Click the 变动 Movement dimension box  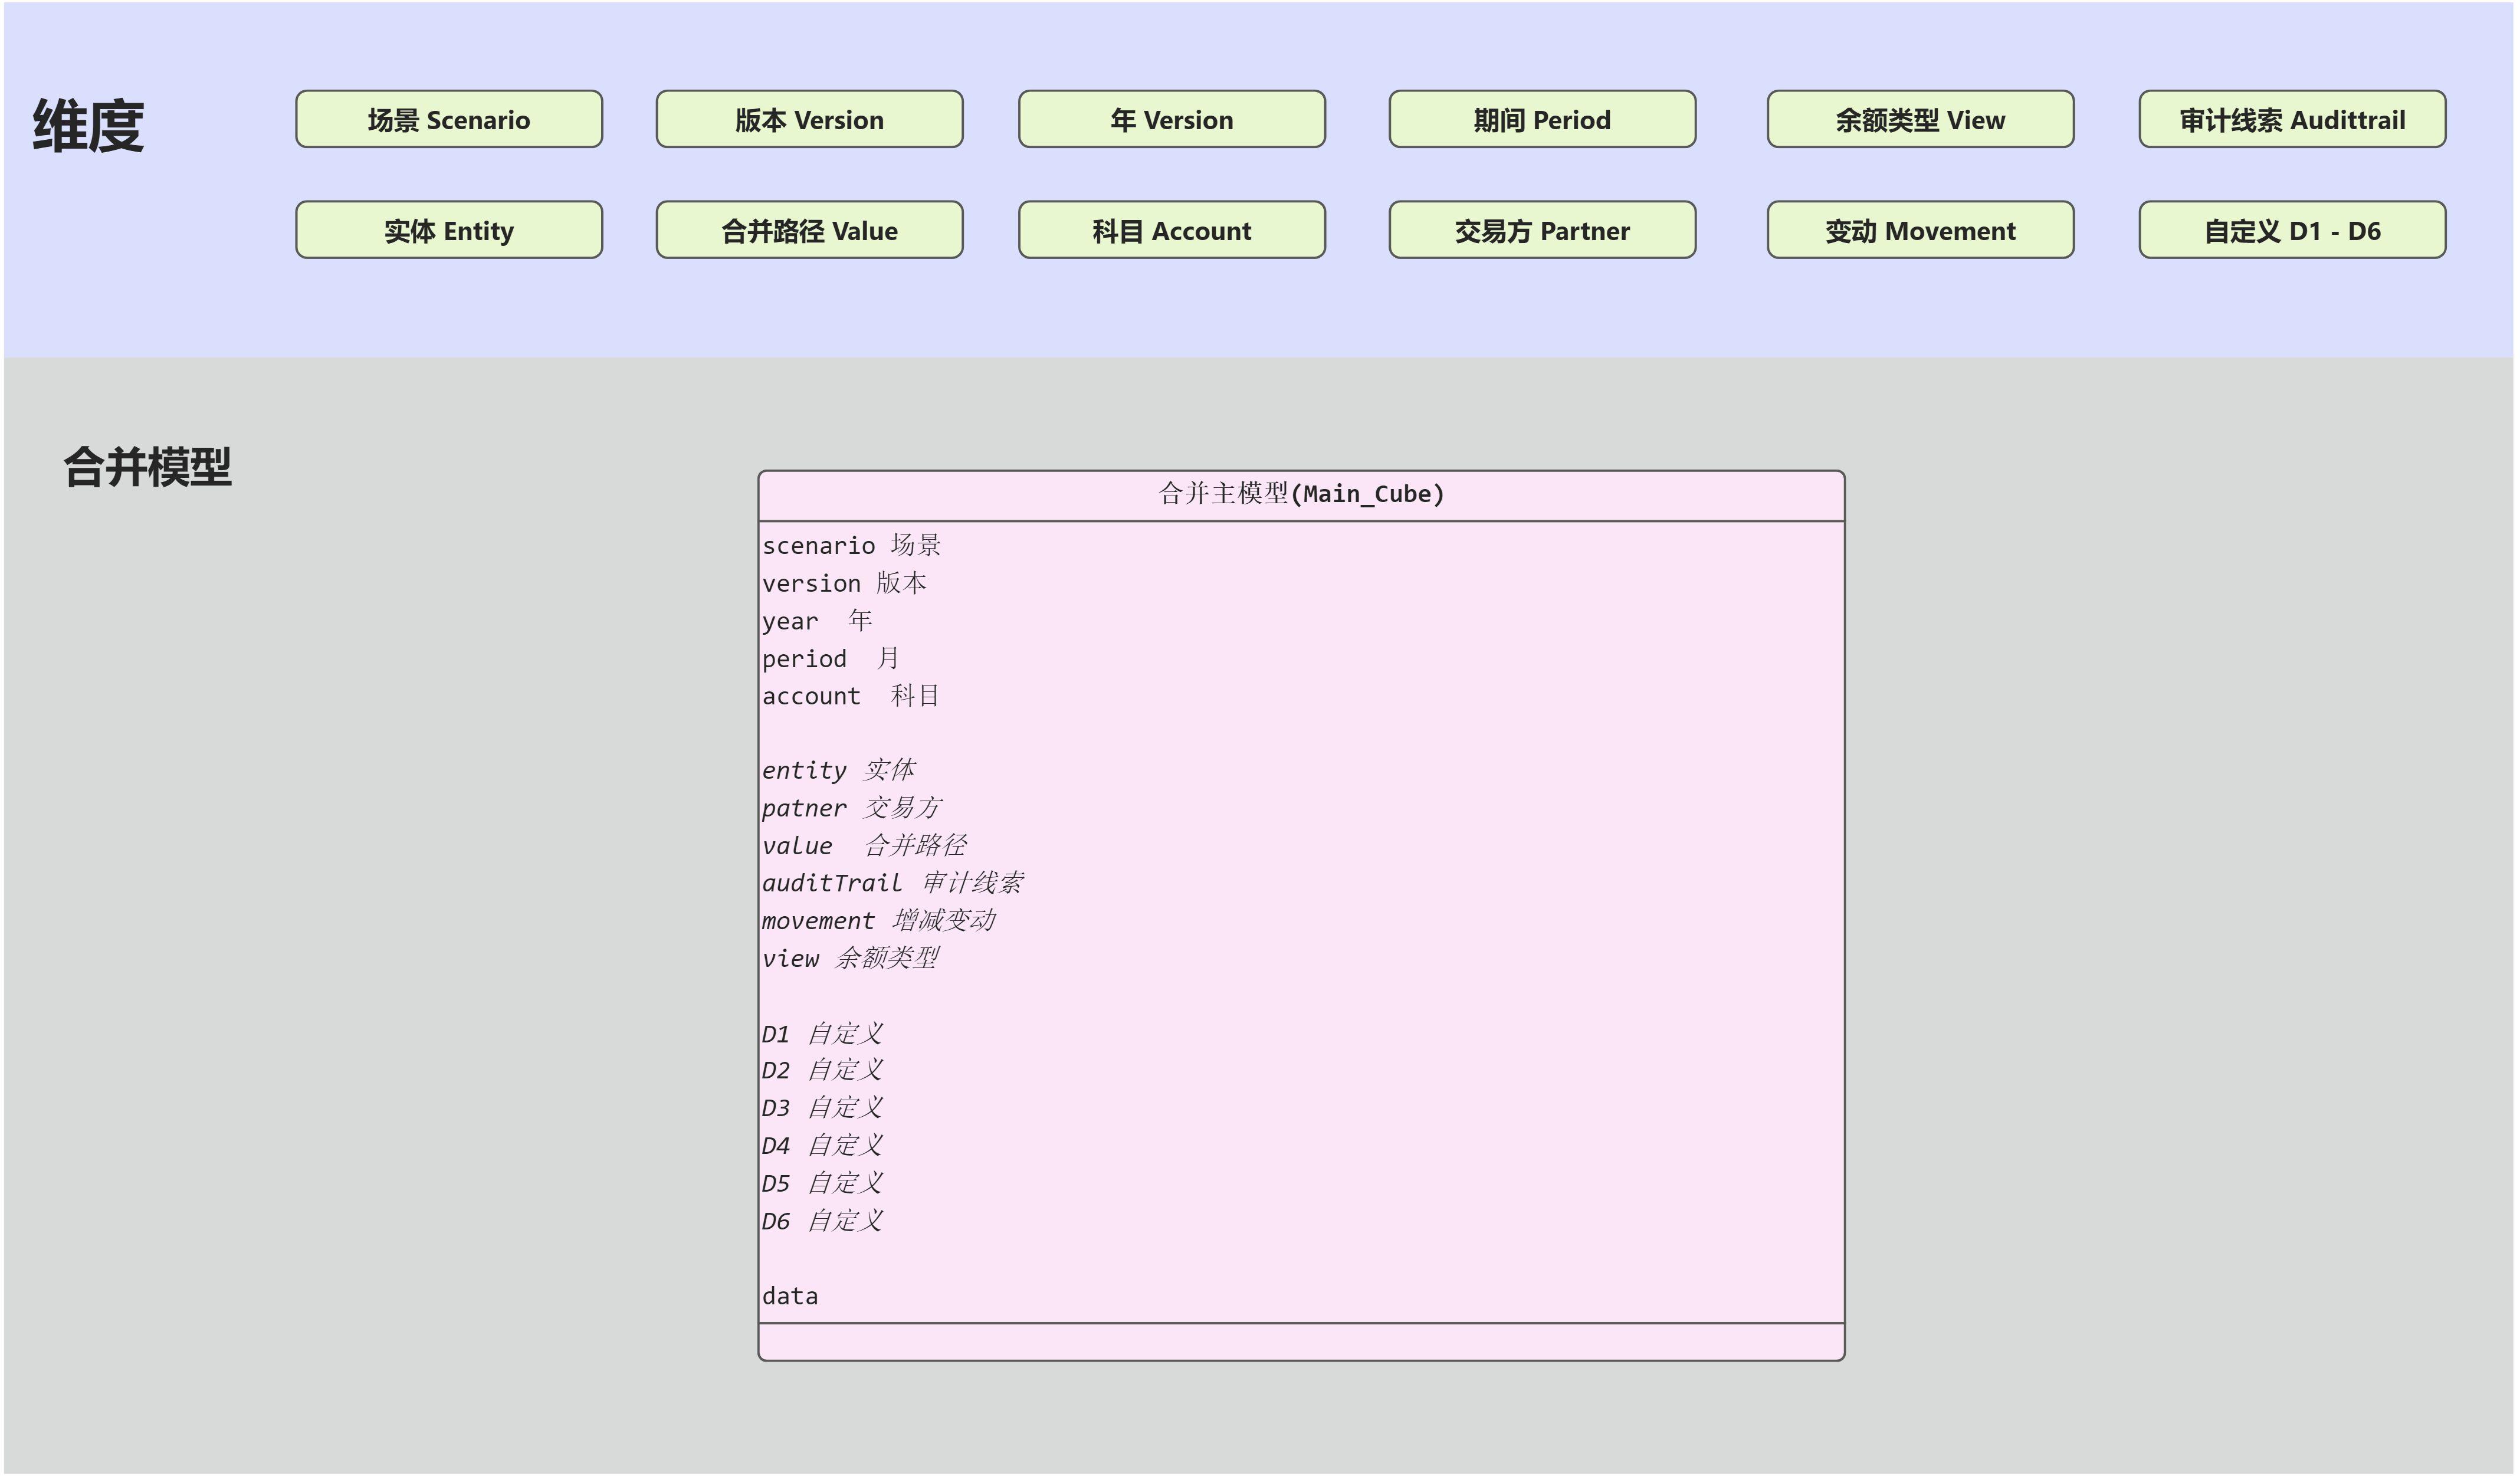(x=1920, y=231)
